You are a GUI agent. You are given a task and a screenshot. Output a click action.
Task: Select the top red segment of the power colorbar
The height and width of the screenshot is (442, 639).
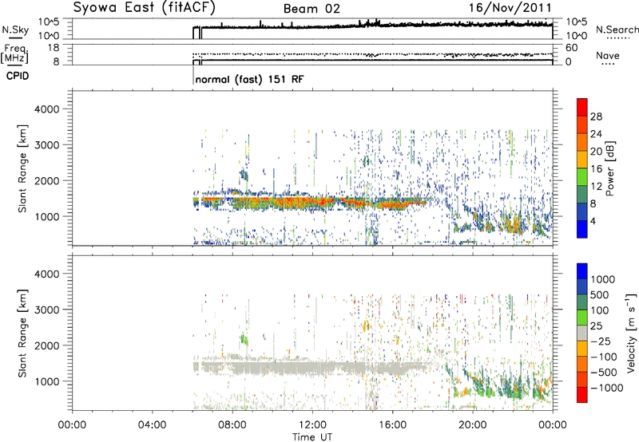click(x=582, y=108)
